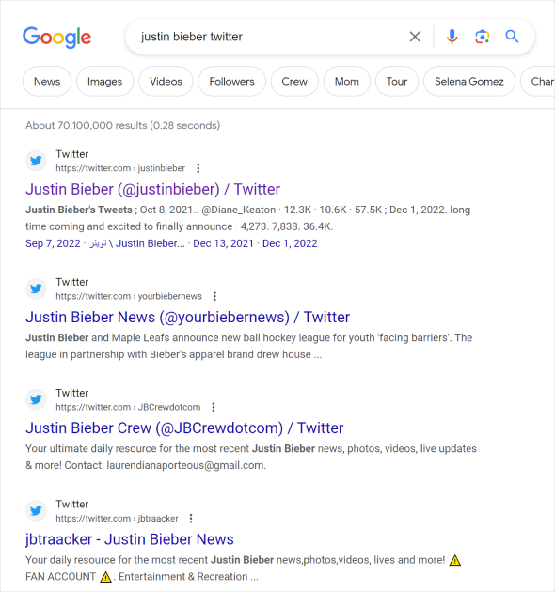Switch to Images results
Screen dimensions: 555x592
pos(104,81)
